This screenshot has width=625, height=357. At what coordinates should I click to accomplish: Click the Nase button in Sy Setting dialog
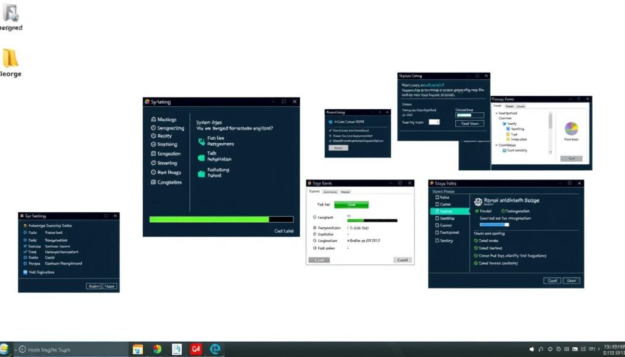[x=110, y=286]
